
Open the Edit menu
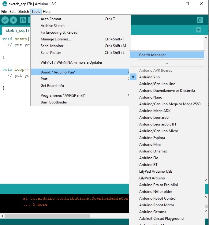pyautogui.click(x=13, y=12)
